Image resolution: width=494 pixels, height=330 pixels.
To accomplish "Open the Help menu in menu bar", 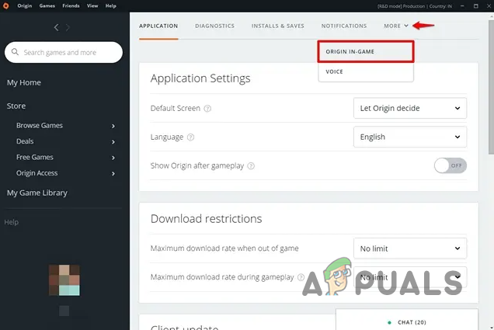I will pos(110,5).
